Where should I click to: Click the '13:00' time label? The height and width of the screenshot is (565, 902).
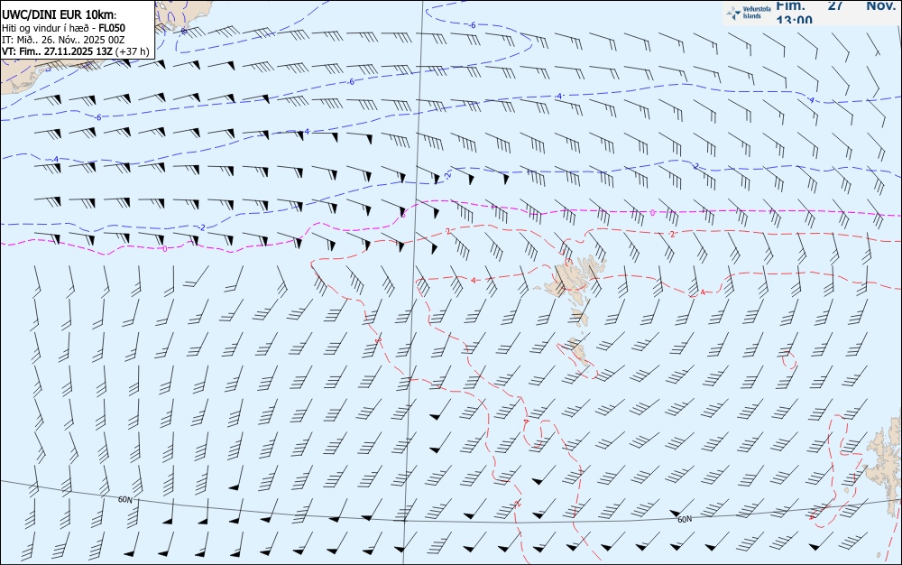click(794, 20)
